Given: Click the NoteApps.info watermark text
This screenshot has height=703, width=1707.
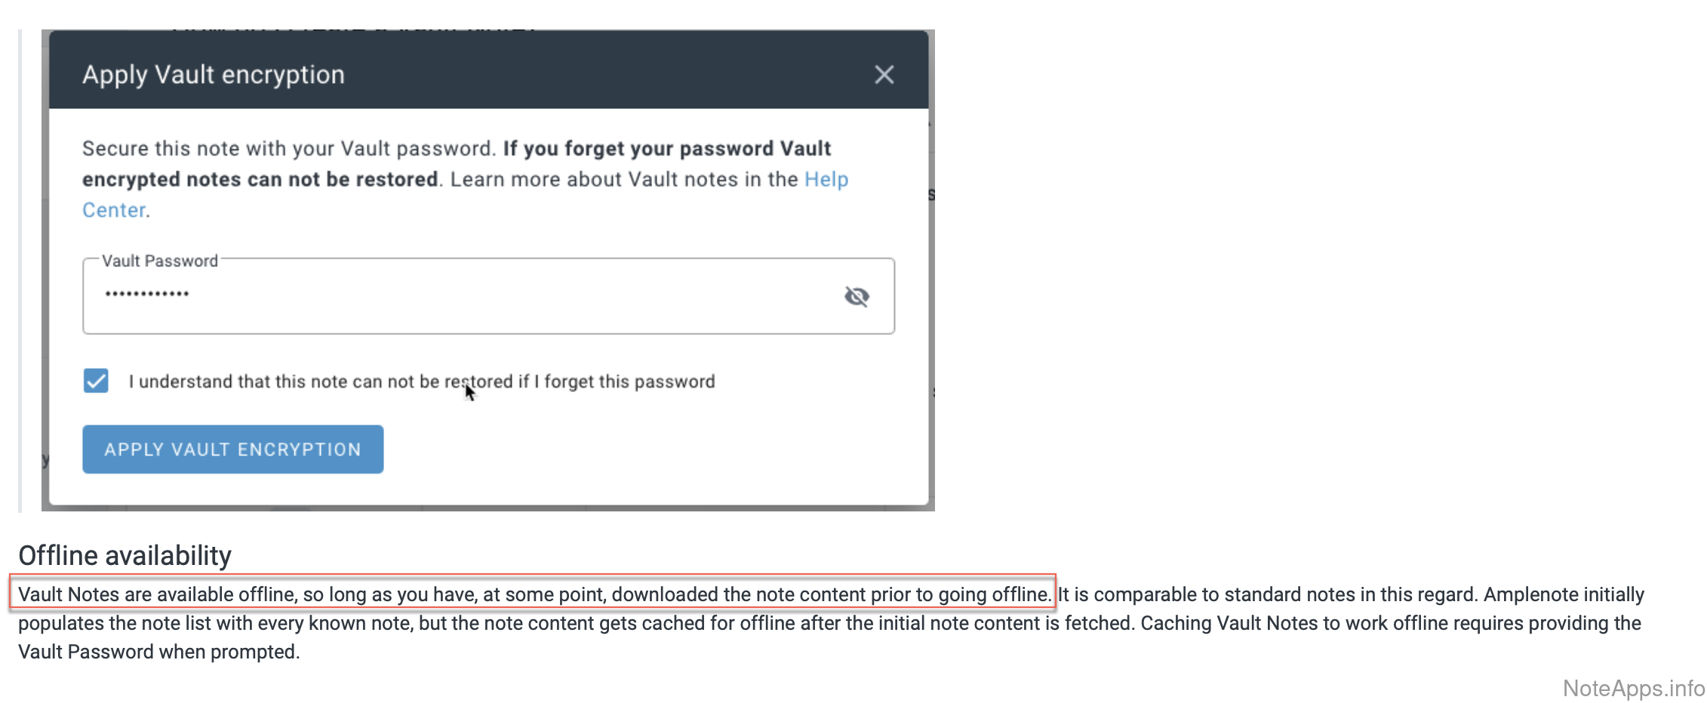Looking at the screenshot, I should point(1633,688).
